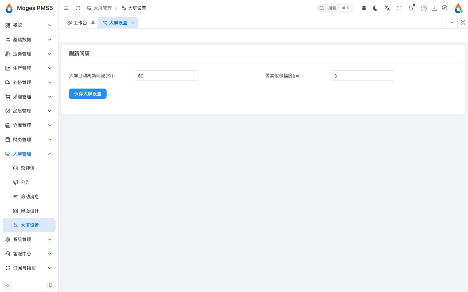Open the help question mark icon
The image size is (468, 292).
[424, 8]
